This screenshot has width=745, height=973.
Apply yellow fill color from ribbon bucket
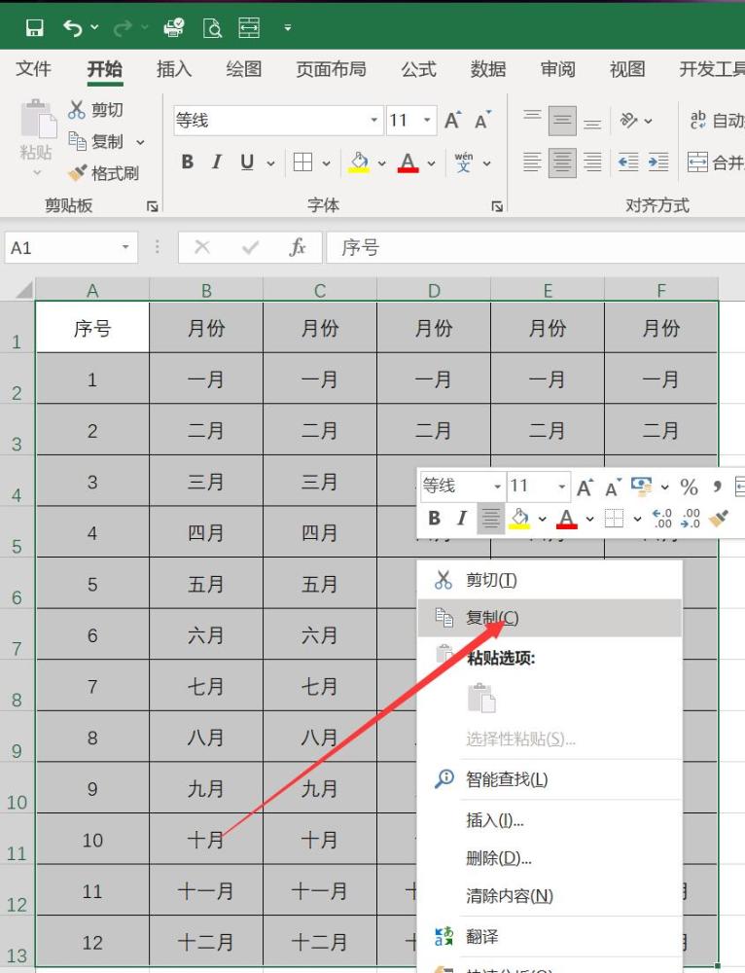(359, 162)
